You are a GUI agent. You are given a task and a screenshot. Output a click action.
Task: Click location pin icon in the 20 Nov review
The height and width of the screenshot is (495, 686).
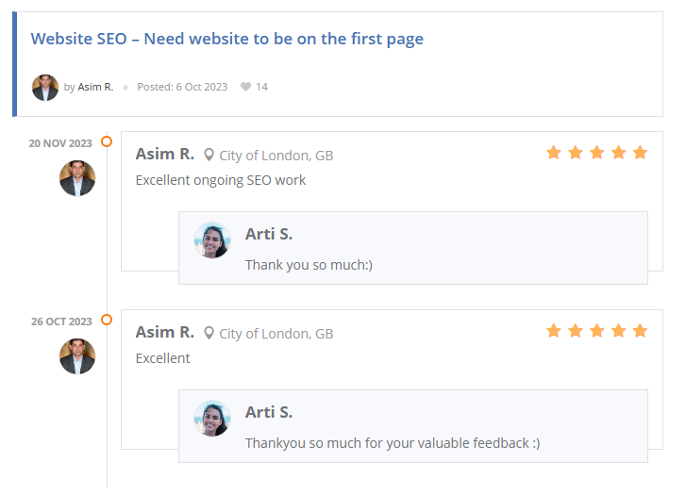(x=209, y=155)
